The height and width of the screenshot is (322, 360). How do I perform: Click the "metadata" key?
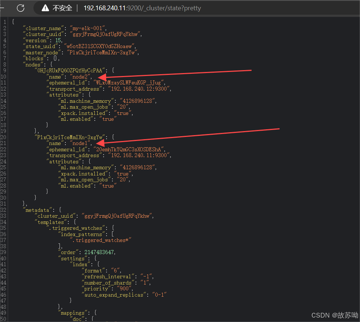coord(37,210)
